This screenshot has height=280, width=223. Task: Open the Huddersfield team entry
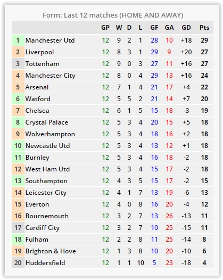pos(45,262)
